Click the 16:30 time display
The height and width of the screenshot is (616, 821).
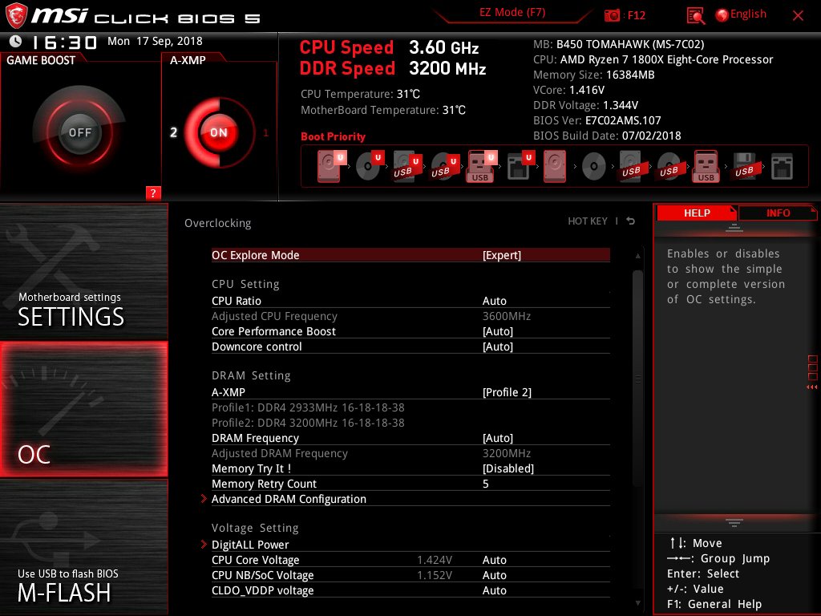point(65,42)
